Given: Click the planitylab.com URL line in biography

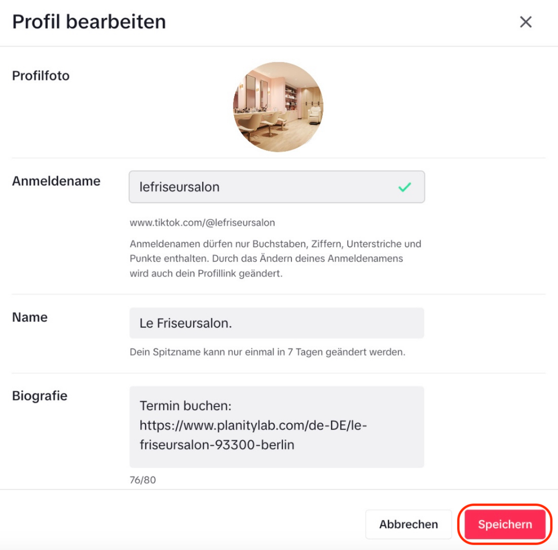Looking at the screenshot, I should click(253, 425).
